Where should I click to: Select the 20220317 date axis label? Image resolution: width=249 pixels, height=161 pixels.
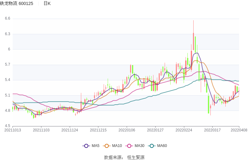click(212, 130)
